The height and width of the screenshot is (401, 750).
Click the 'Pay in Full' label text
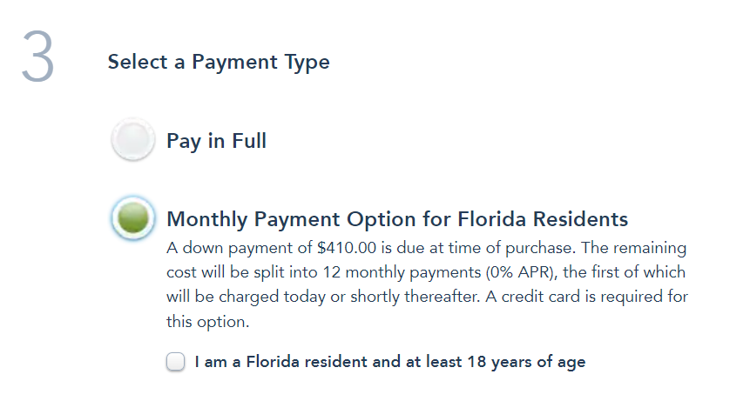(216, 141)
